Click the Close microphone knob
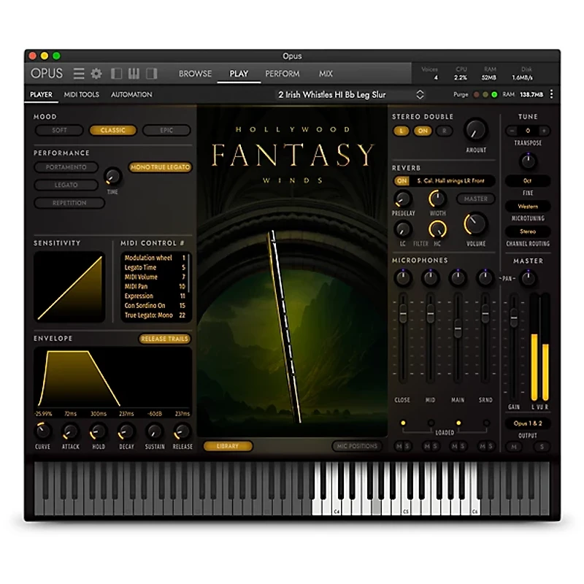 pyautogui.click(x=402, y=277)
